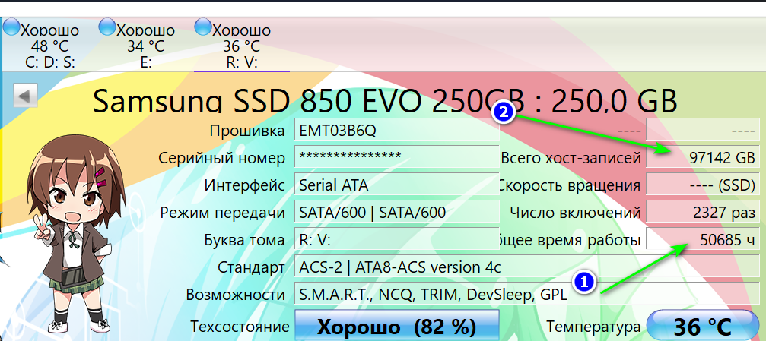Screen dimensions: 766x341
Task: Click the Возможности label
Action: tap(236, 295)
